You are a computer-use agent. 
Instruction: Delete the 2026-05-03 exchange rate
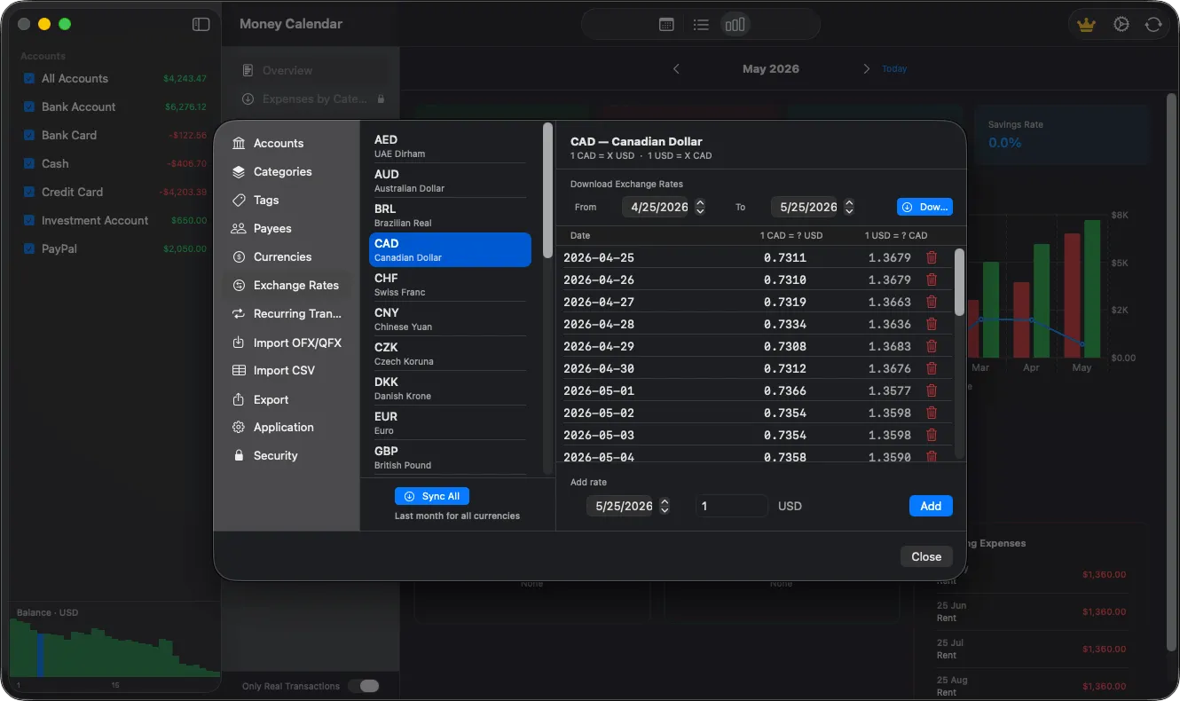tap(932, 435)
